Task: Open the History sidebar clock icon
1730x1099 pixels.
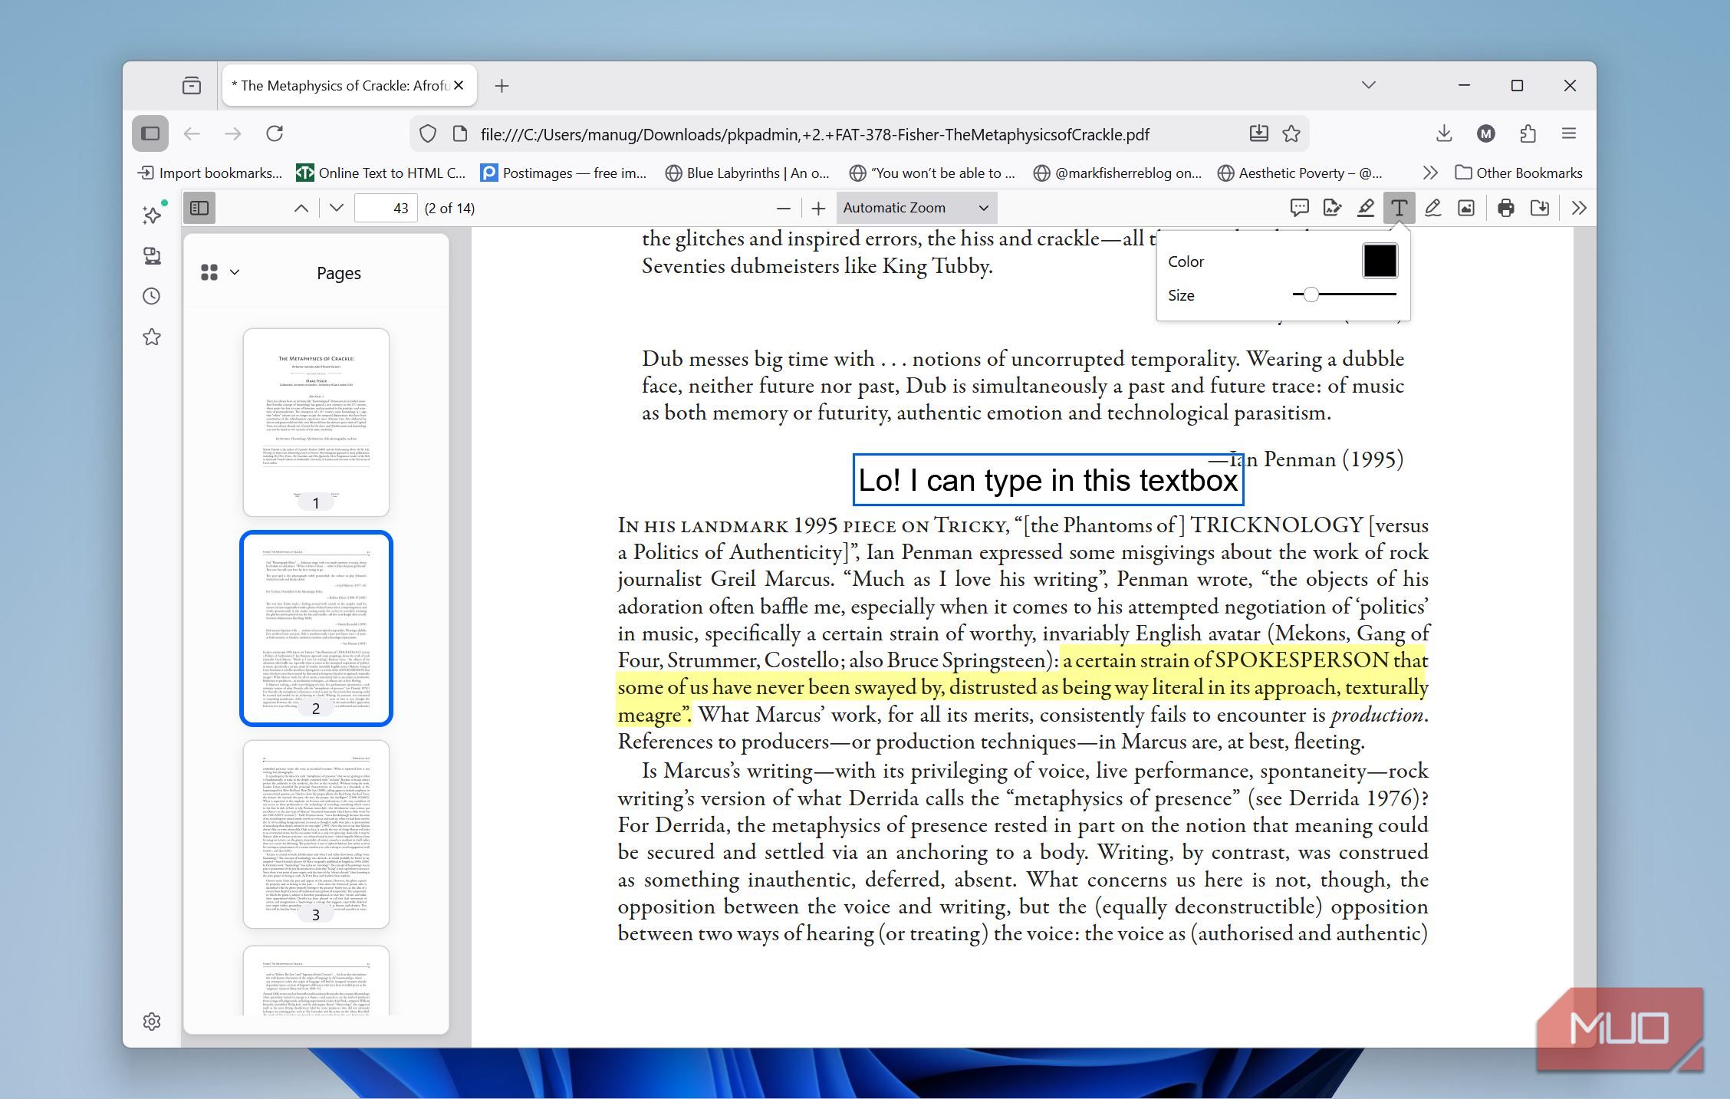Action: click(x=152, y=296)
